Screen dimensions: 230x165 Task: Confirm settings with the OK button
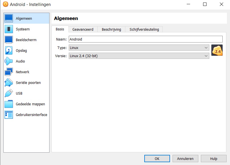pos(157,159)
